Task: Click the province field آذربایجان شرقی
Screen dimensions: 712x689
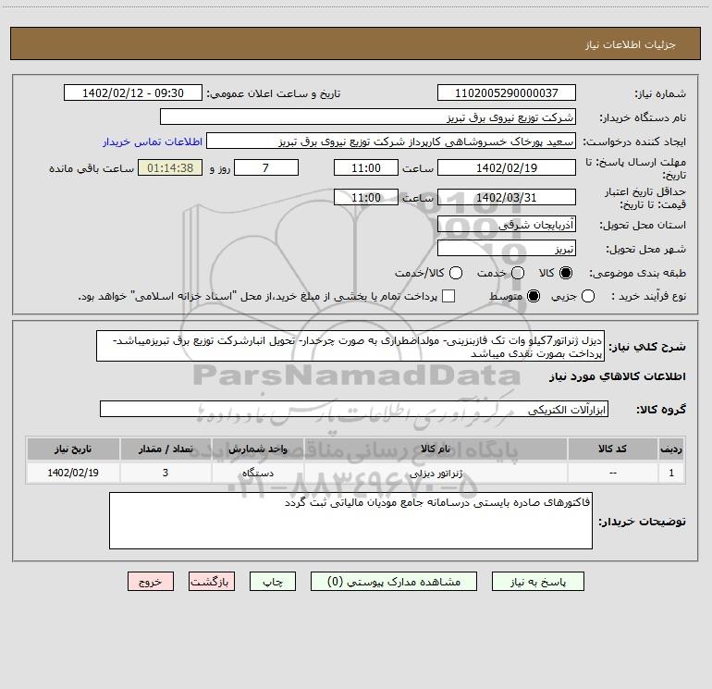Action: pos(507,224)
